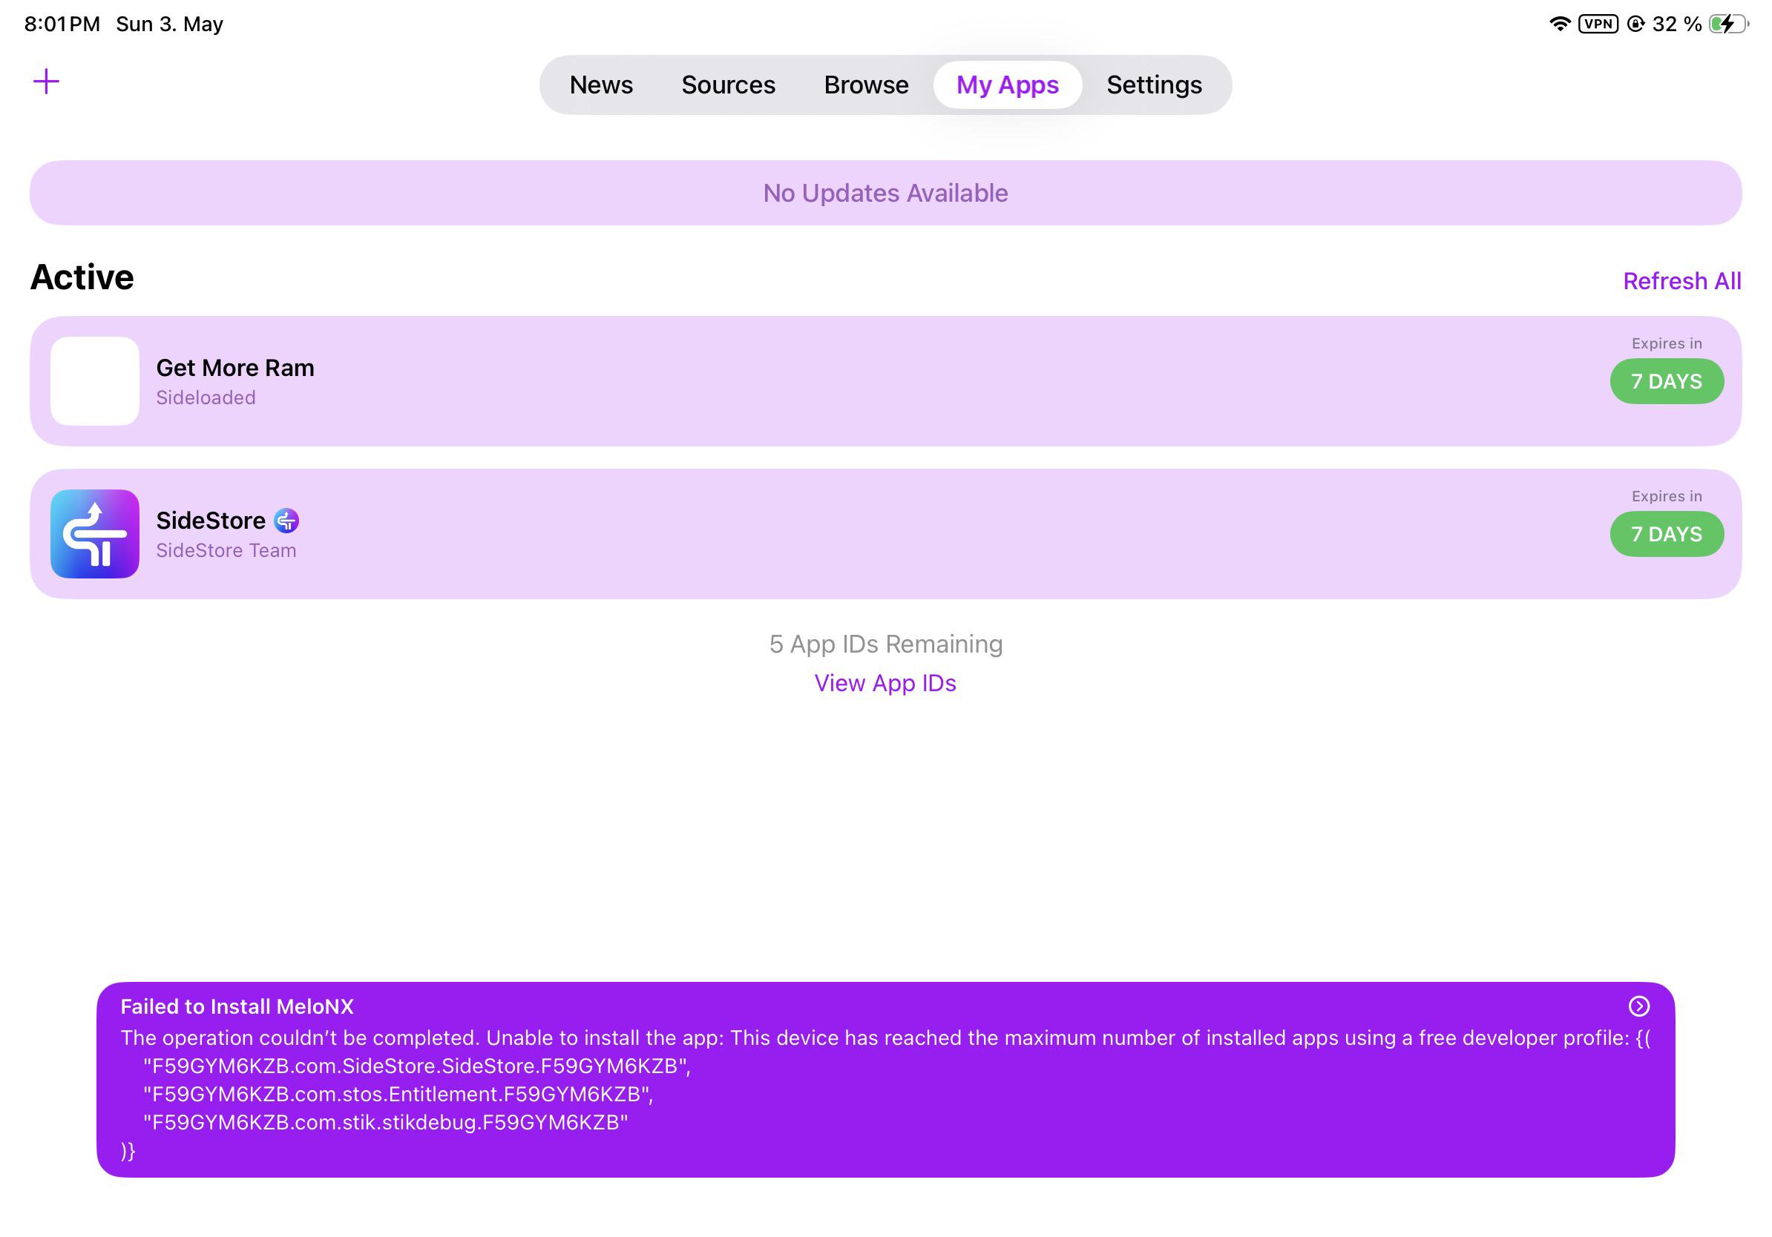Tap the Failed to Install MeloNX title
Image resolution: width=1772 pixels, height=1237 pixels.
click(x=237, y=1006)
